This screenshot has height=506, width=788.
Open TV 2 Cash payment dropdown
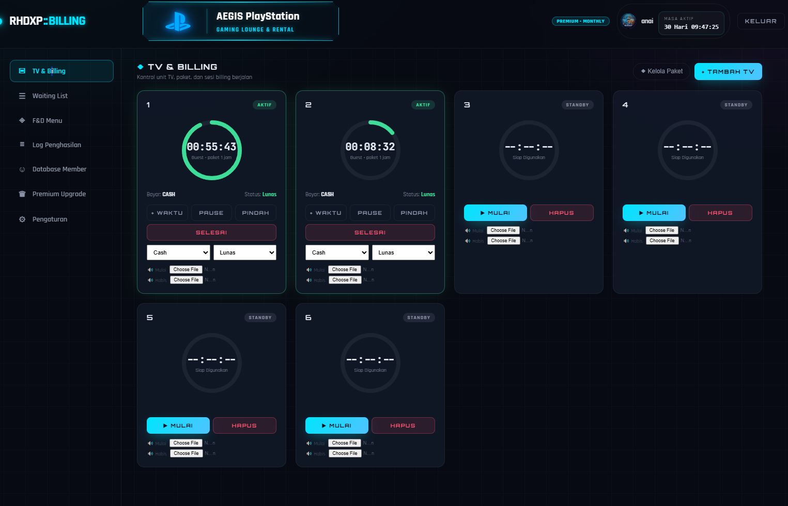click(x=337, y=252)
